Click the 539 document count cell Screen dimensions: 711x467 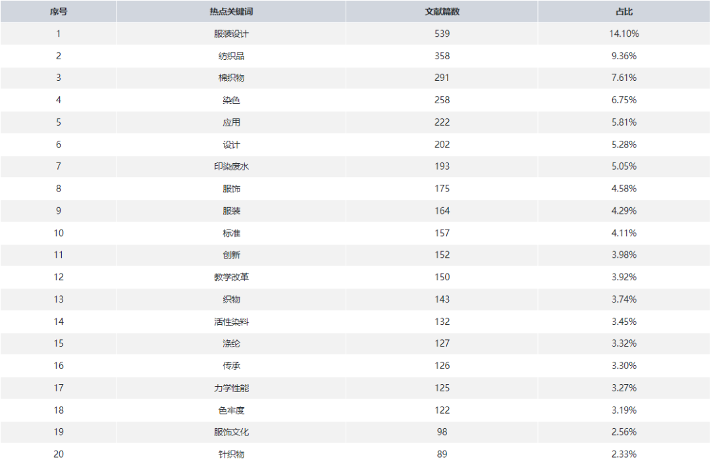point(442,34)
